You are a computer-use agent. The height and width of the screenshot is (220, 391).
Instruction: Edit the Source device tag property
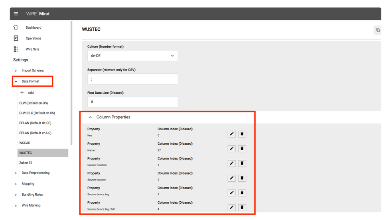tap(232, 193)
